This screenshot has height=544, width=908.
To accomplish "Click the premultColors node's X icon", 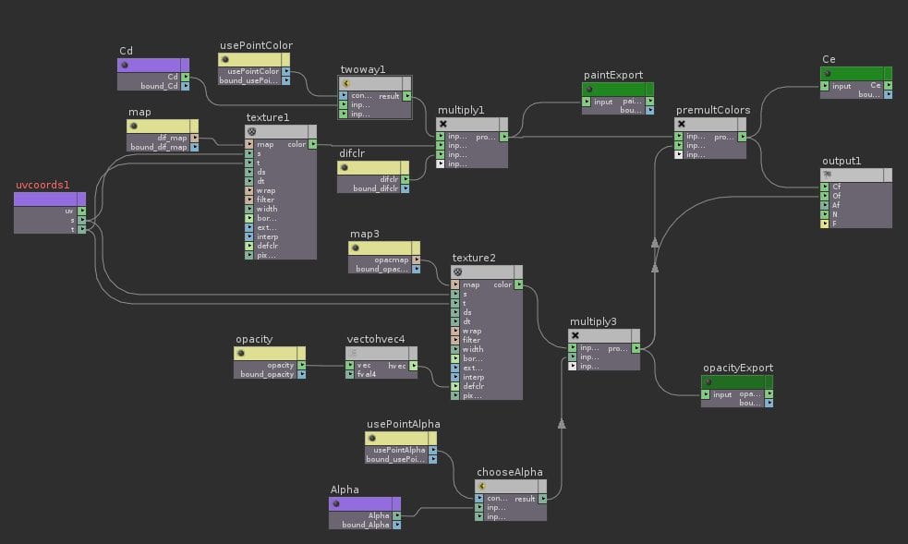I will pos(682,123).
